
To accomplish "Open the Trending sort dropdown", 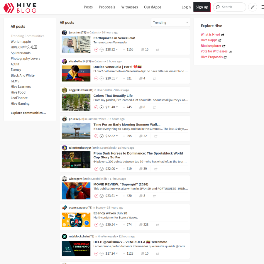I will click(x=170, y=22).
